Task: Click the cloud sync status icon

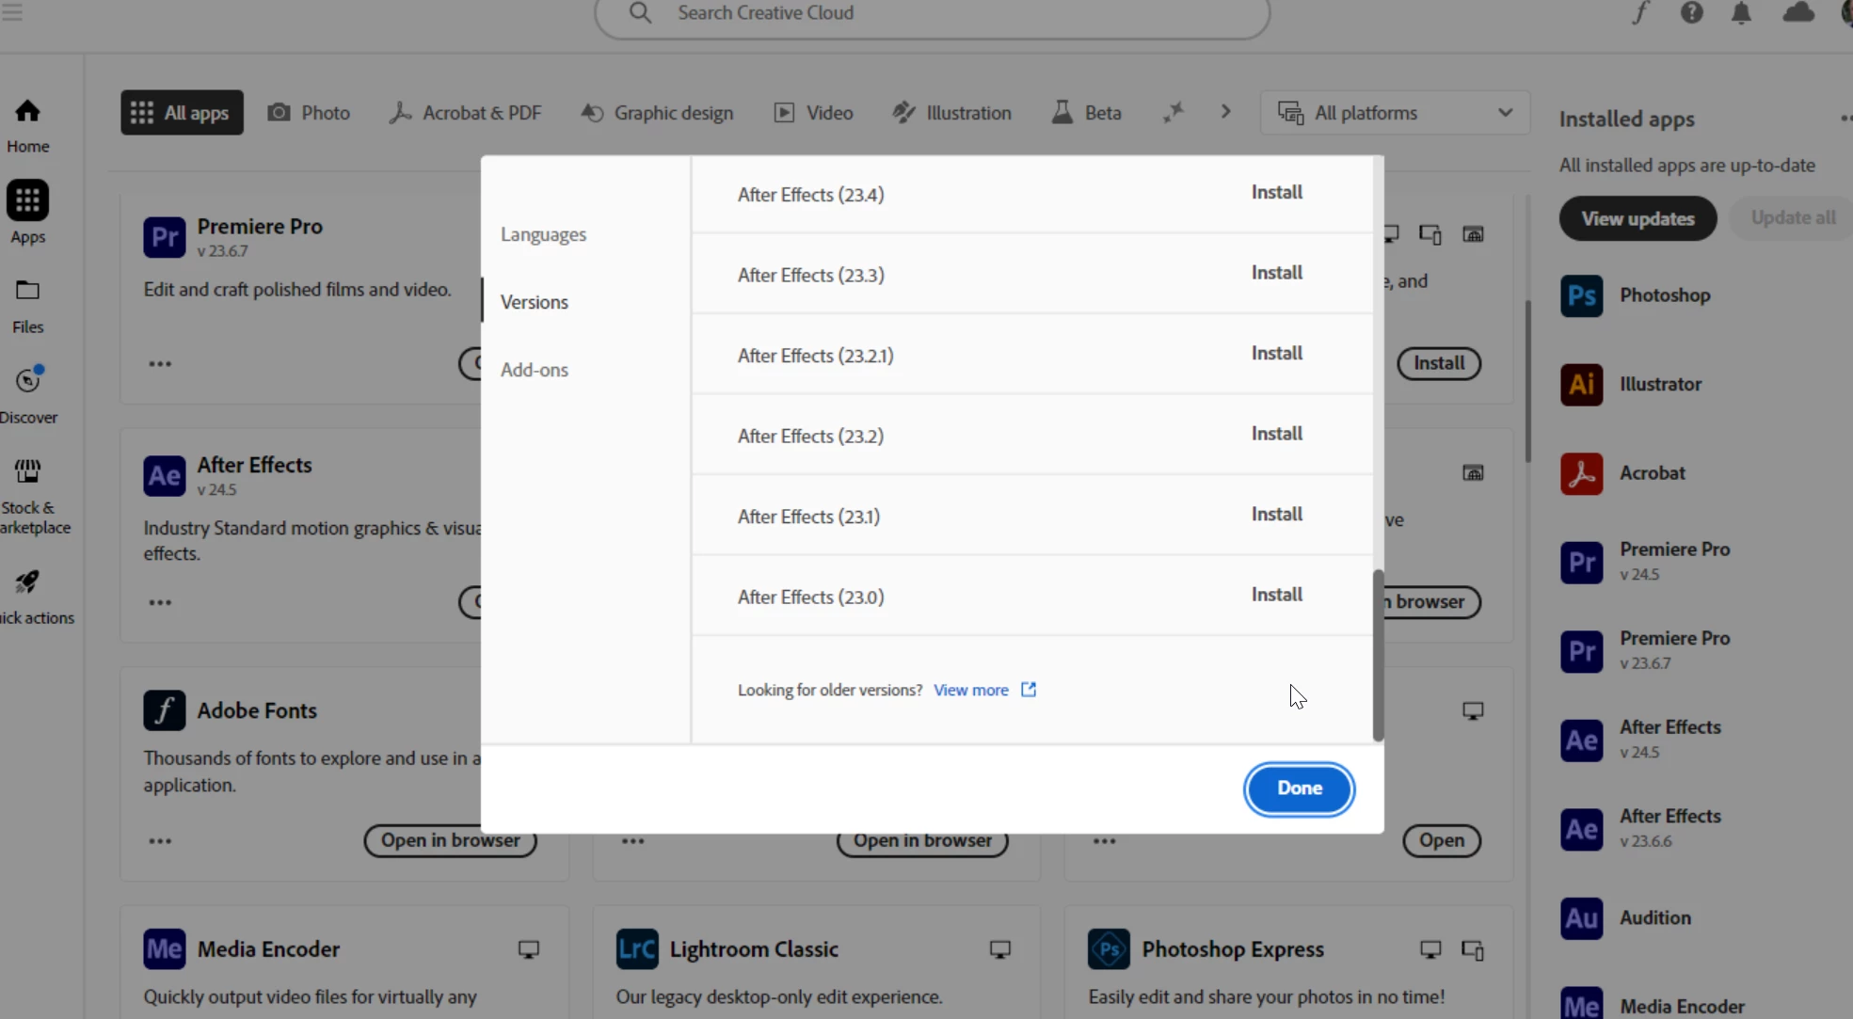Action: point(1798,13)
